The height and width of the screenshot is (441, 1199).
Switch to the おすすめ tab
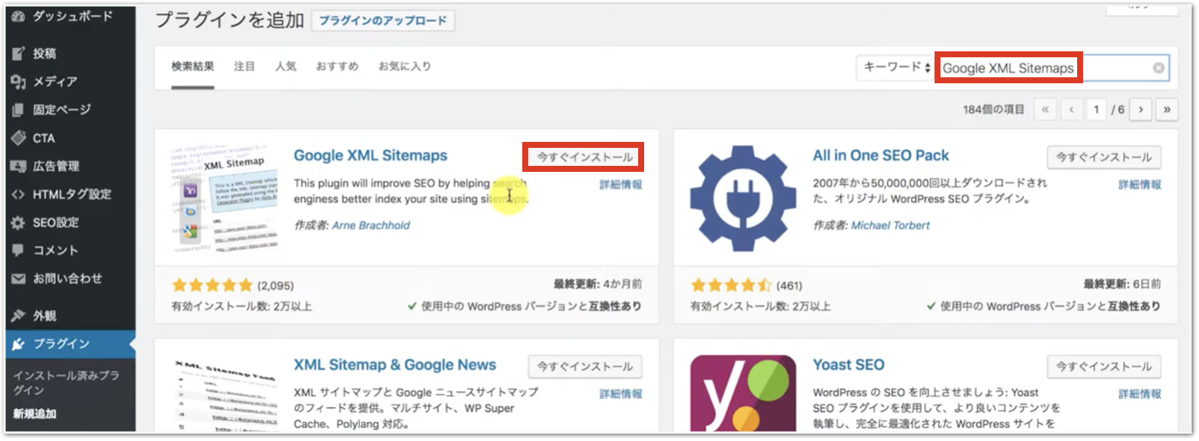[337, 67]
